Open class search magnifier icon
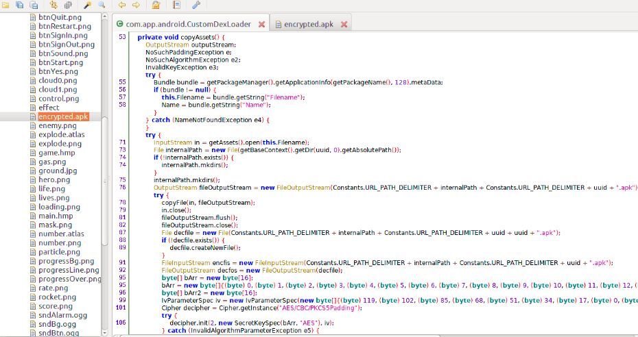 (x=102, y=5)
